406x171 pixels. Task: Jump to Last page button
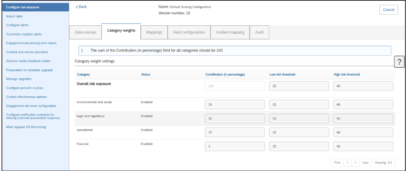click(365, 162)
